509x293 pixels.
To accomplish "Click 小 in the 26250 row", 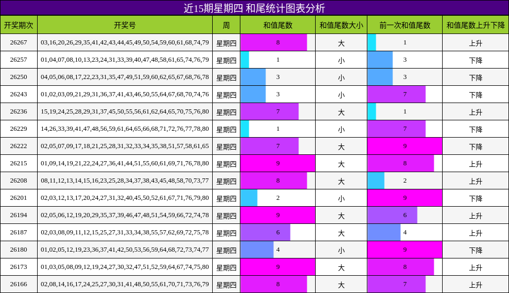I will click(341, 77).
